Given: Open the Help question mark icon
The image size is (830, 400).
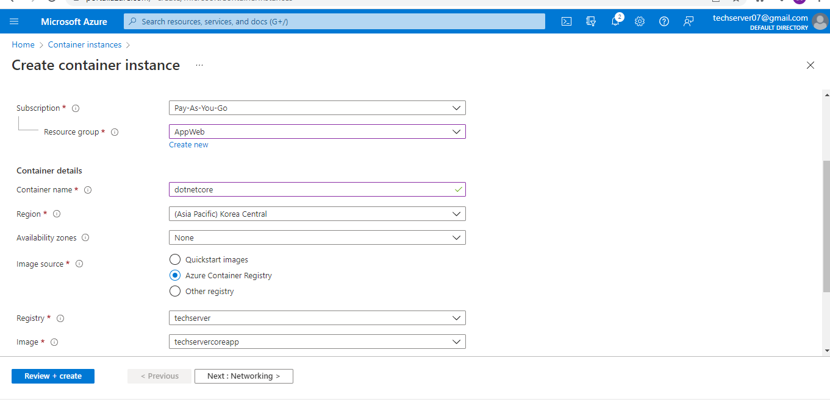Looking at the screenshot, I should [664, 21].
